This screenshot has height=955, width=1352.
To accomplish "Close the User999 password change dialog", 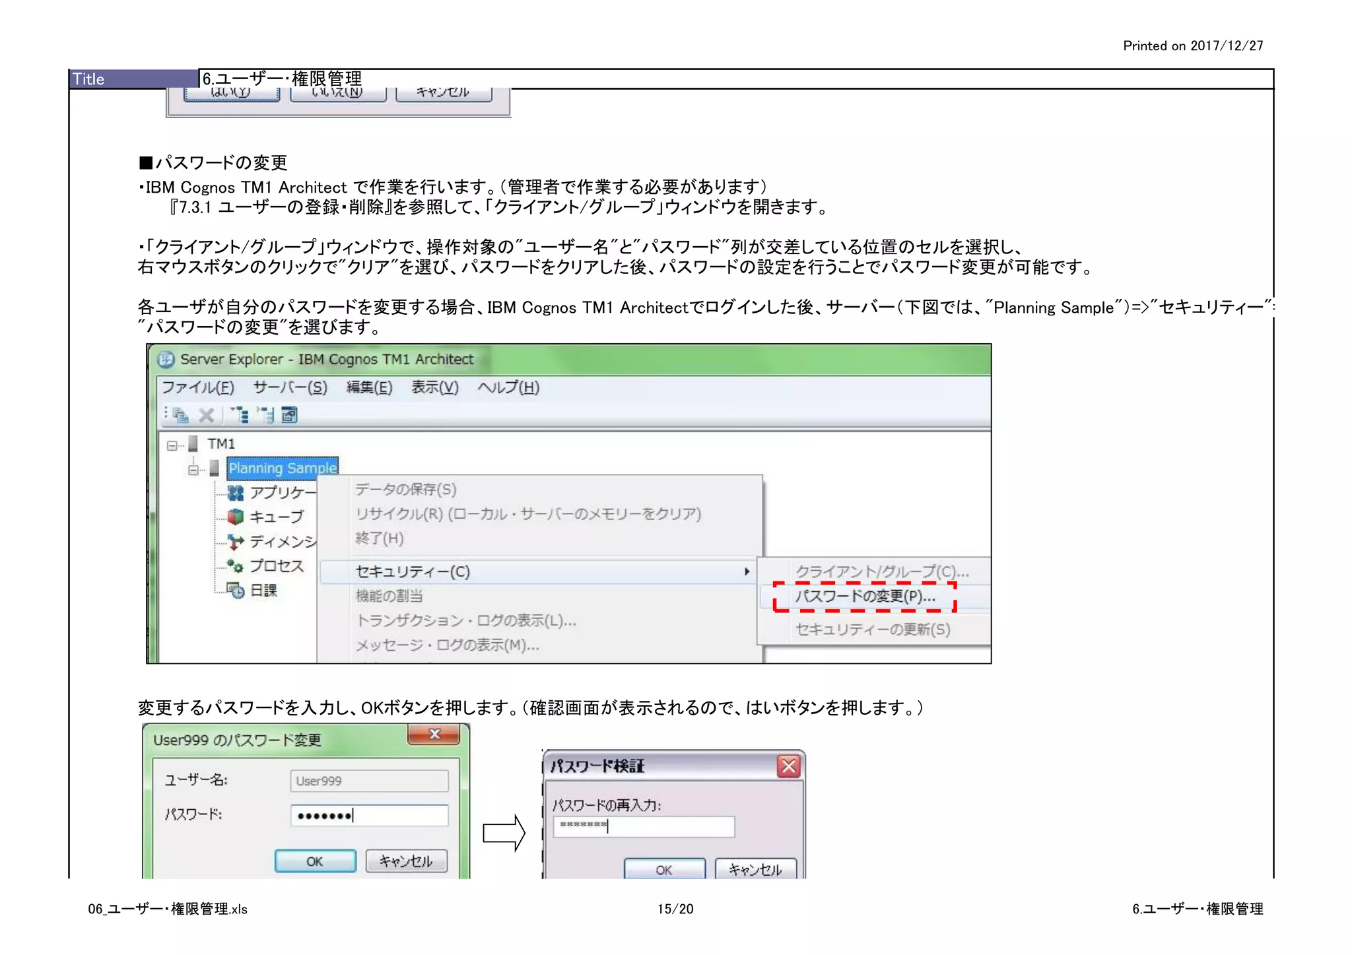I will pos(434,734).
